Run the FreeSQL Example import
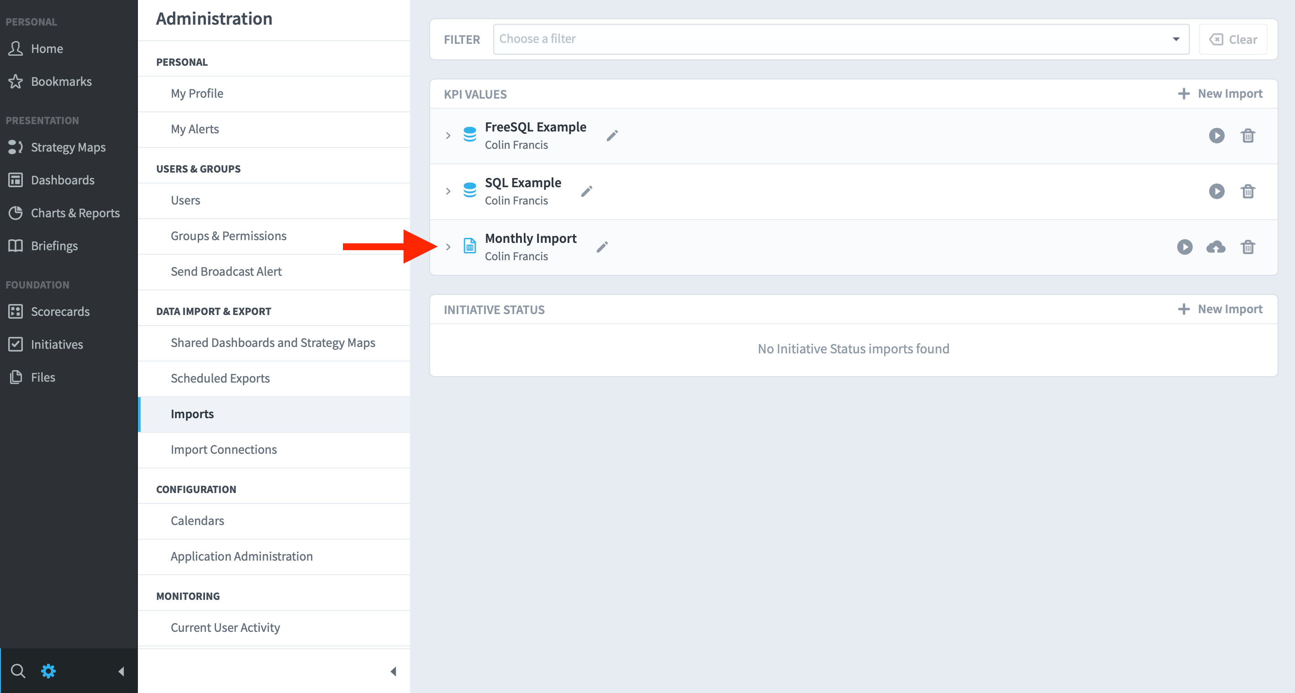1295x693 pixels. tap(1216, 135)
